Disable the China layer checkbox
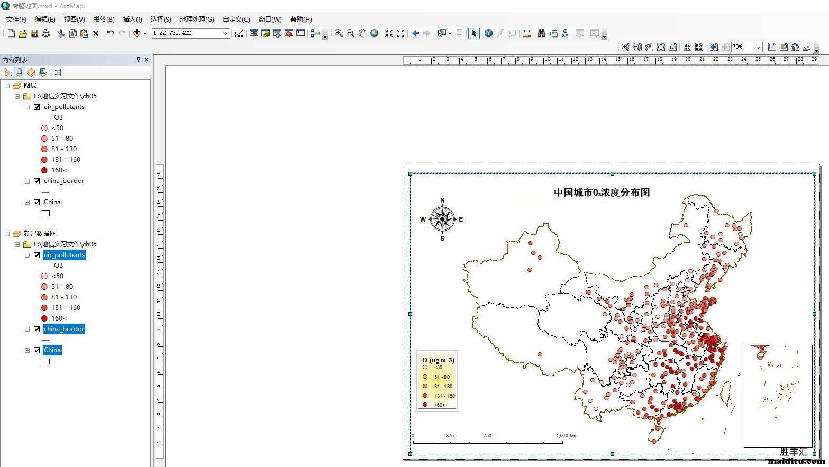Screen dimensions: 829x467 click(x=37, y=202)
